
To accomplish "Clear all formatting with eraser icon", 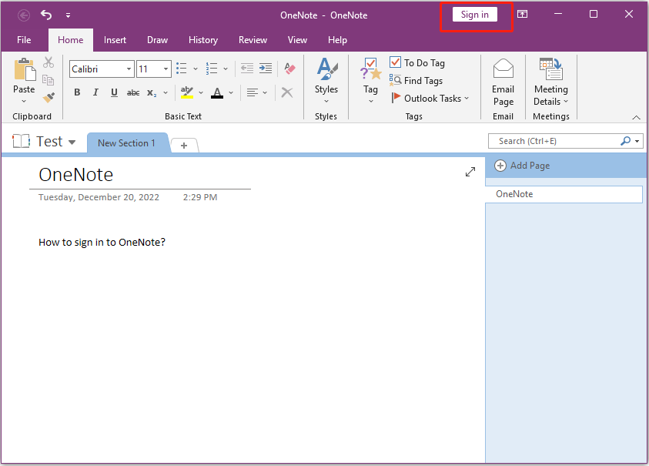I will (289, 69).
